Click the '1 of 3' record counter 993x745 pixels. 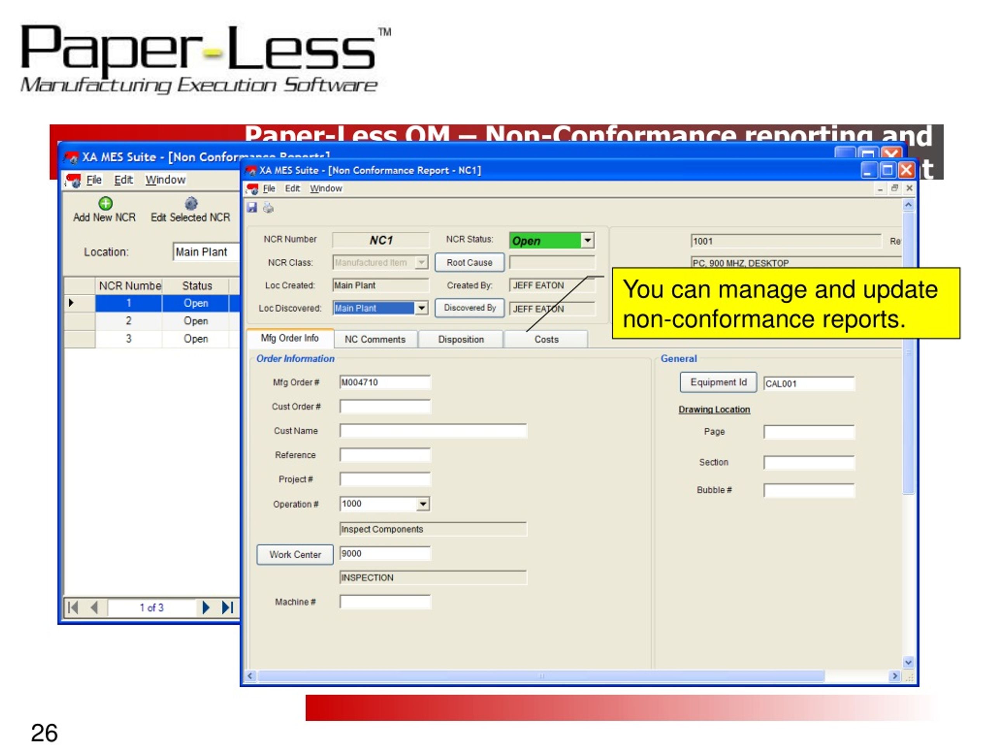151,608
